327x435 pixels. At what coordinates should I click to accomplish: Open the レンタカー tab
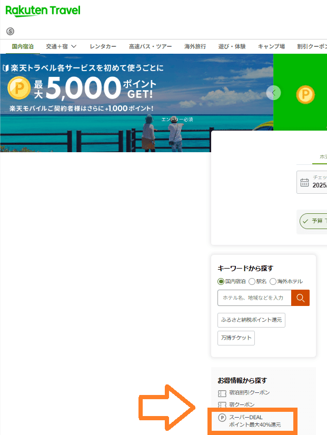[103, 46]
